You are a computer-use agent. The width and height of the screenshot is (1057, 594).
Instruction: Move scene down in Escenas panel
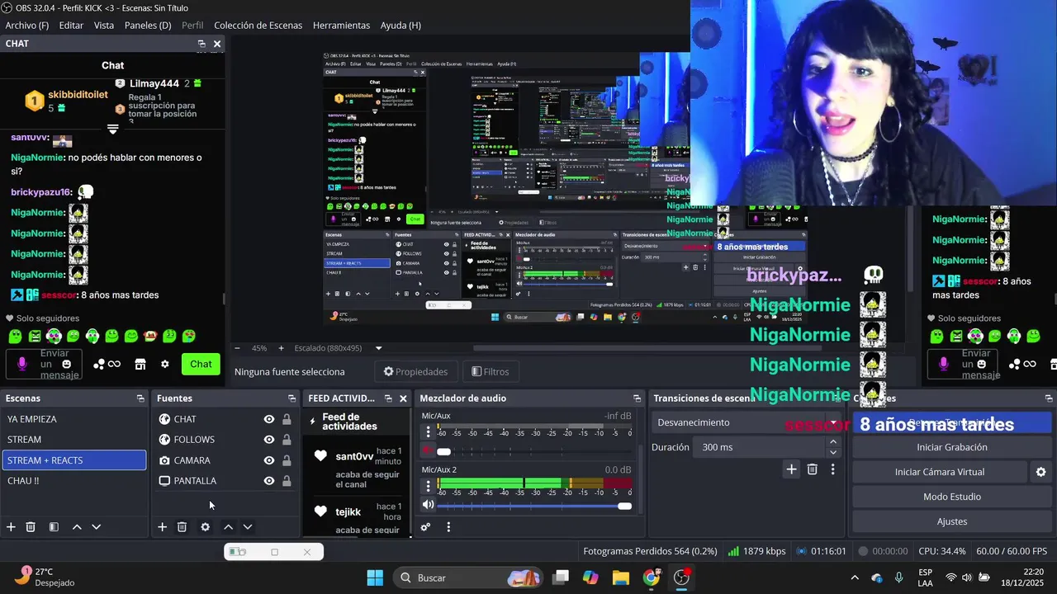[x=96, y=526]
